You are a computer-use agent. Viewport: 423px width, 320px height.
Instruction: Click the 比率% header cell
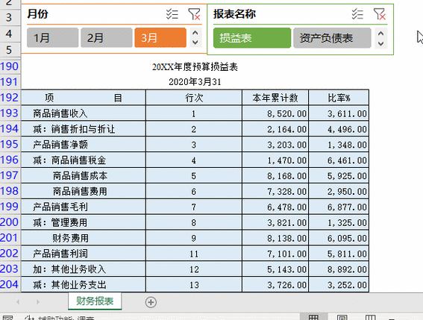(339, 98)
